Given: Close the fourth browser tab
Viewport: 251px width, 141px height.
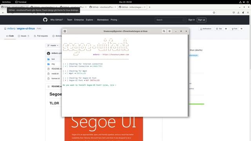Looking at the screenshot, I should point(115,7).
